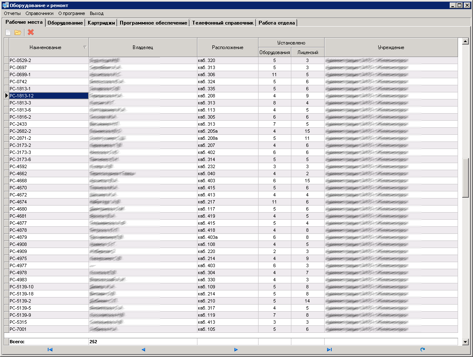
Task: Select row PC-4592
Action: 231,166
